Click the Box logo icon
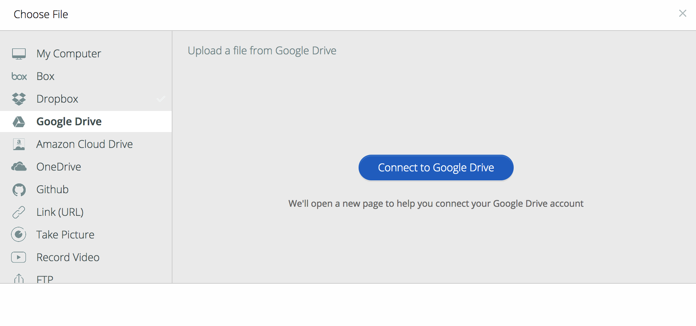This screenshot has height=326, width=696. [x=19, y=77]
